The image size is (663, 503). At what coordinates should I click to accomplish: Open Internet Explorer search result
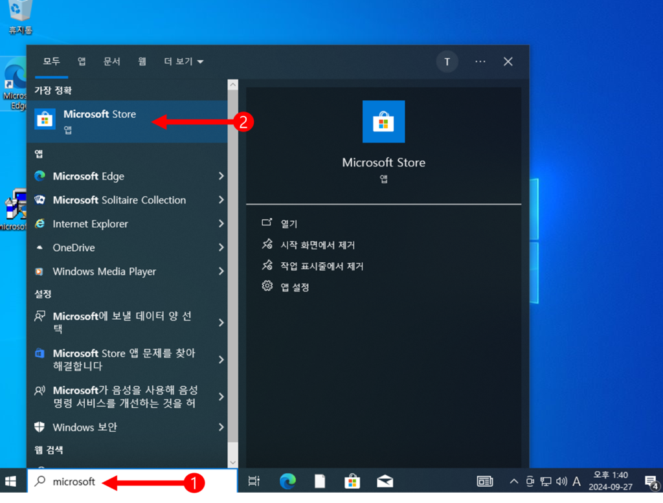point(122,223)
